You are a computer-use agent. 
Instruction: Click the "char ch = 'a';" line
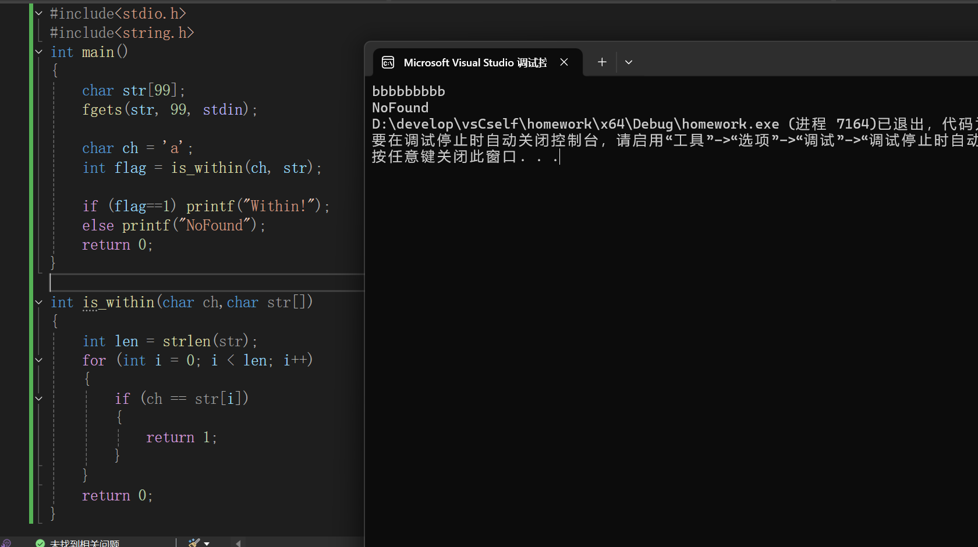(137, 148)
